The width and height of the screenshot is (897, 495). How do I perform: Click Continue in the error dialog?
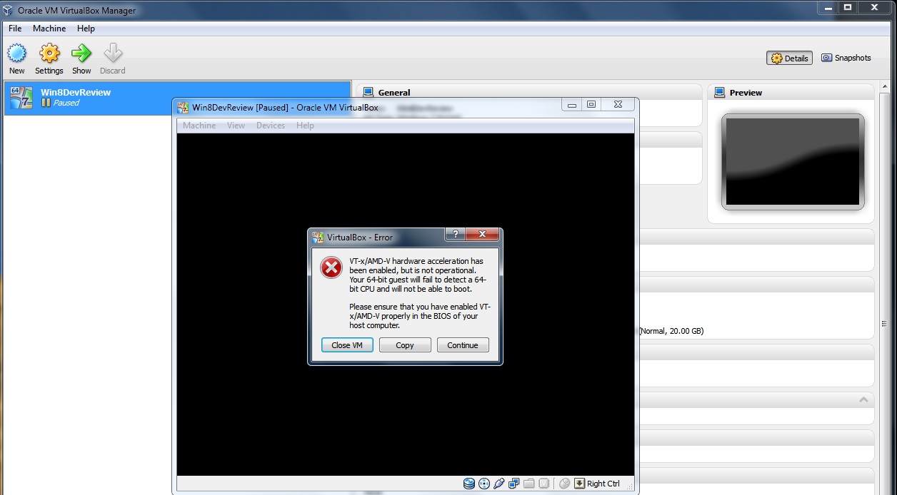(x=463, y=345)
